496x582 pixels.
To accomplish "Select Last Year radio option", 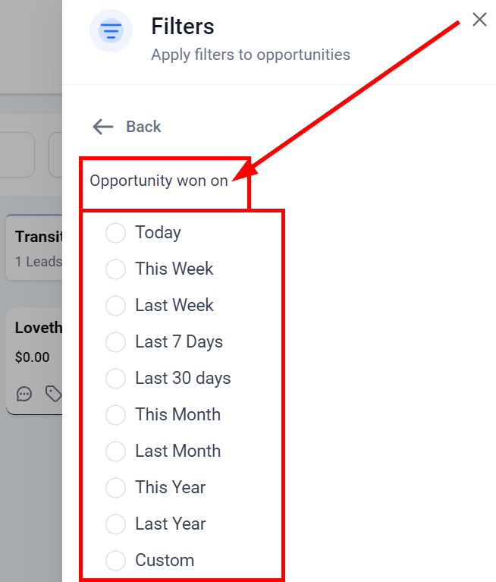I will [116, 524].
